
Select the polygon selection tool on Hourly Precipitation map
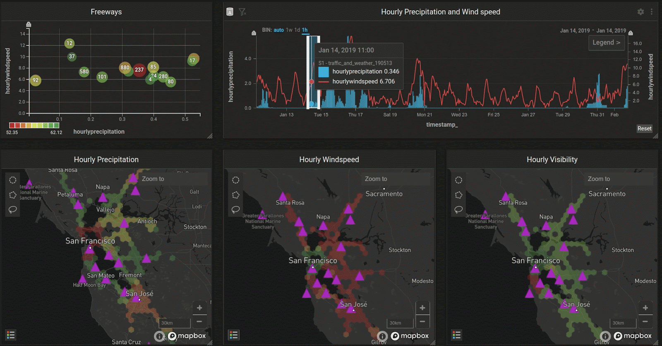tap(13, 195)
